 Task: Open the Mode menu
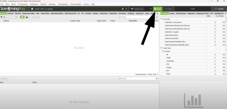point(13,4)
